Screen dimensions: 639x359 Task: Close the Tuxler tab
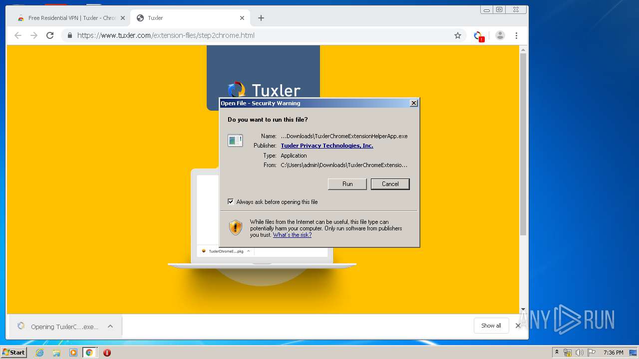(242, 18)
